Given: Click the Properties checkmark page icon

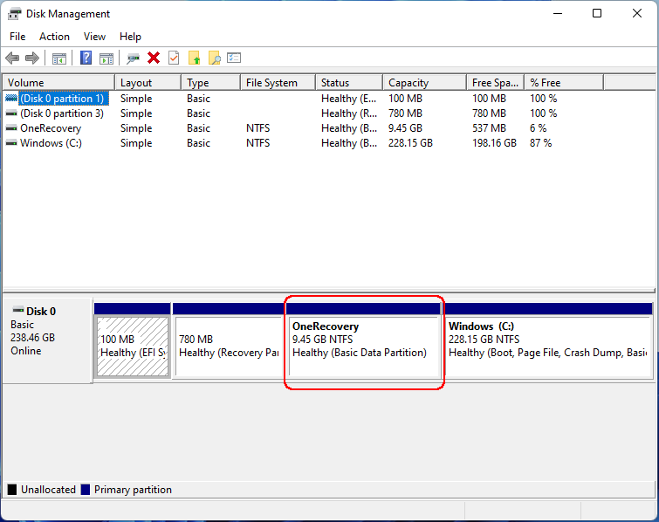Looking at the screenshot, I should coord(174,58).
